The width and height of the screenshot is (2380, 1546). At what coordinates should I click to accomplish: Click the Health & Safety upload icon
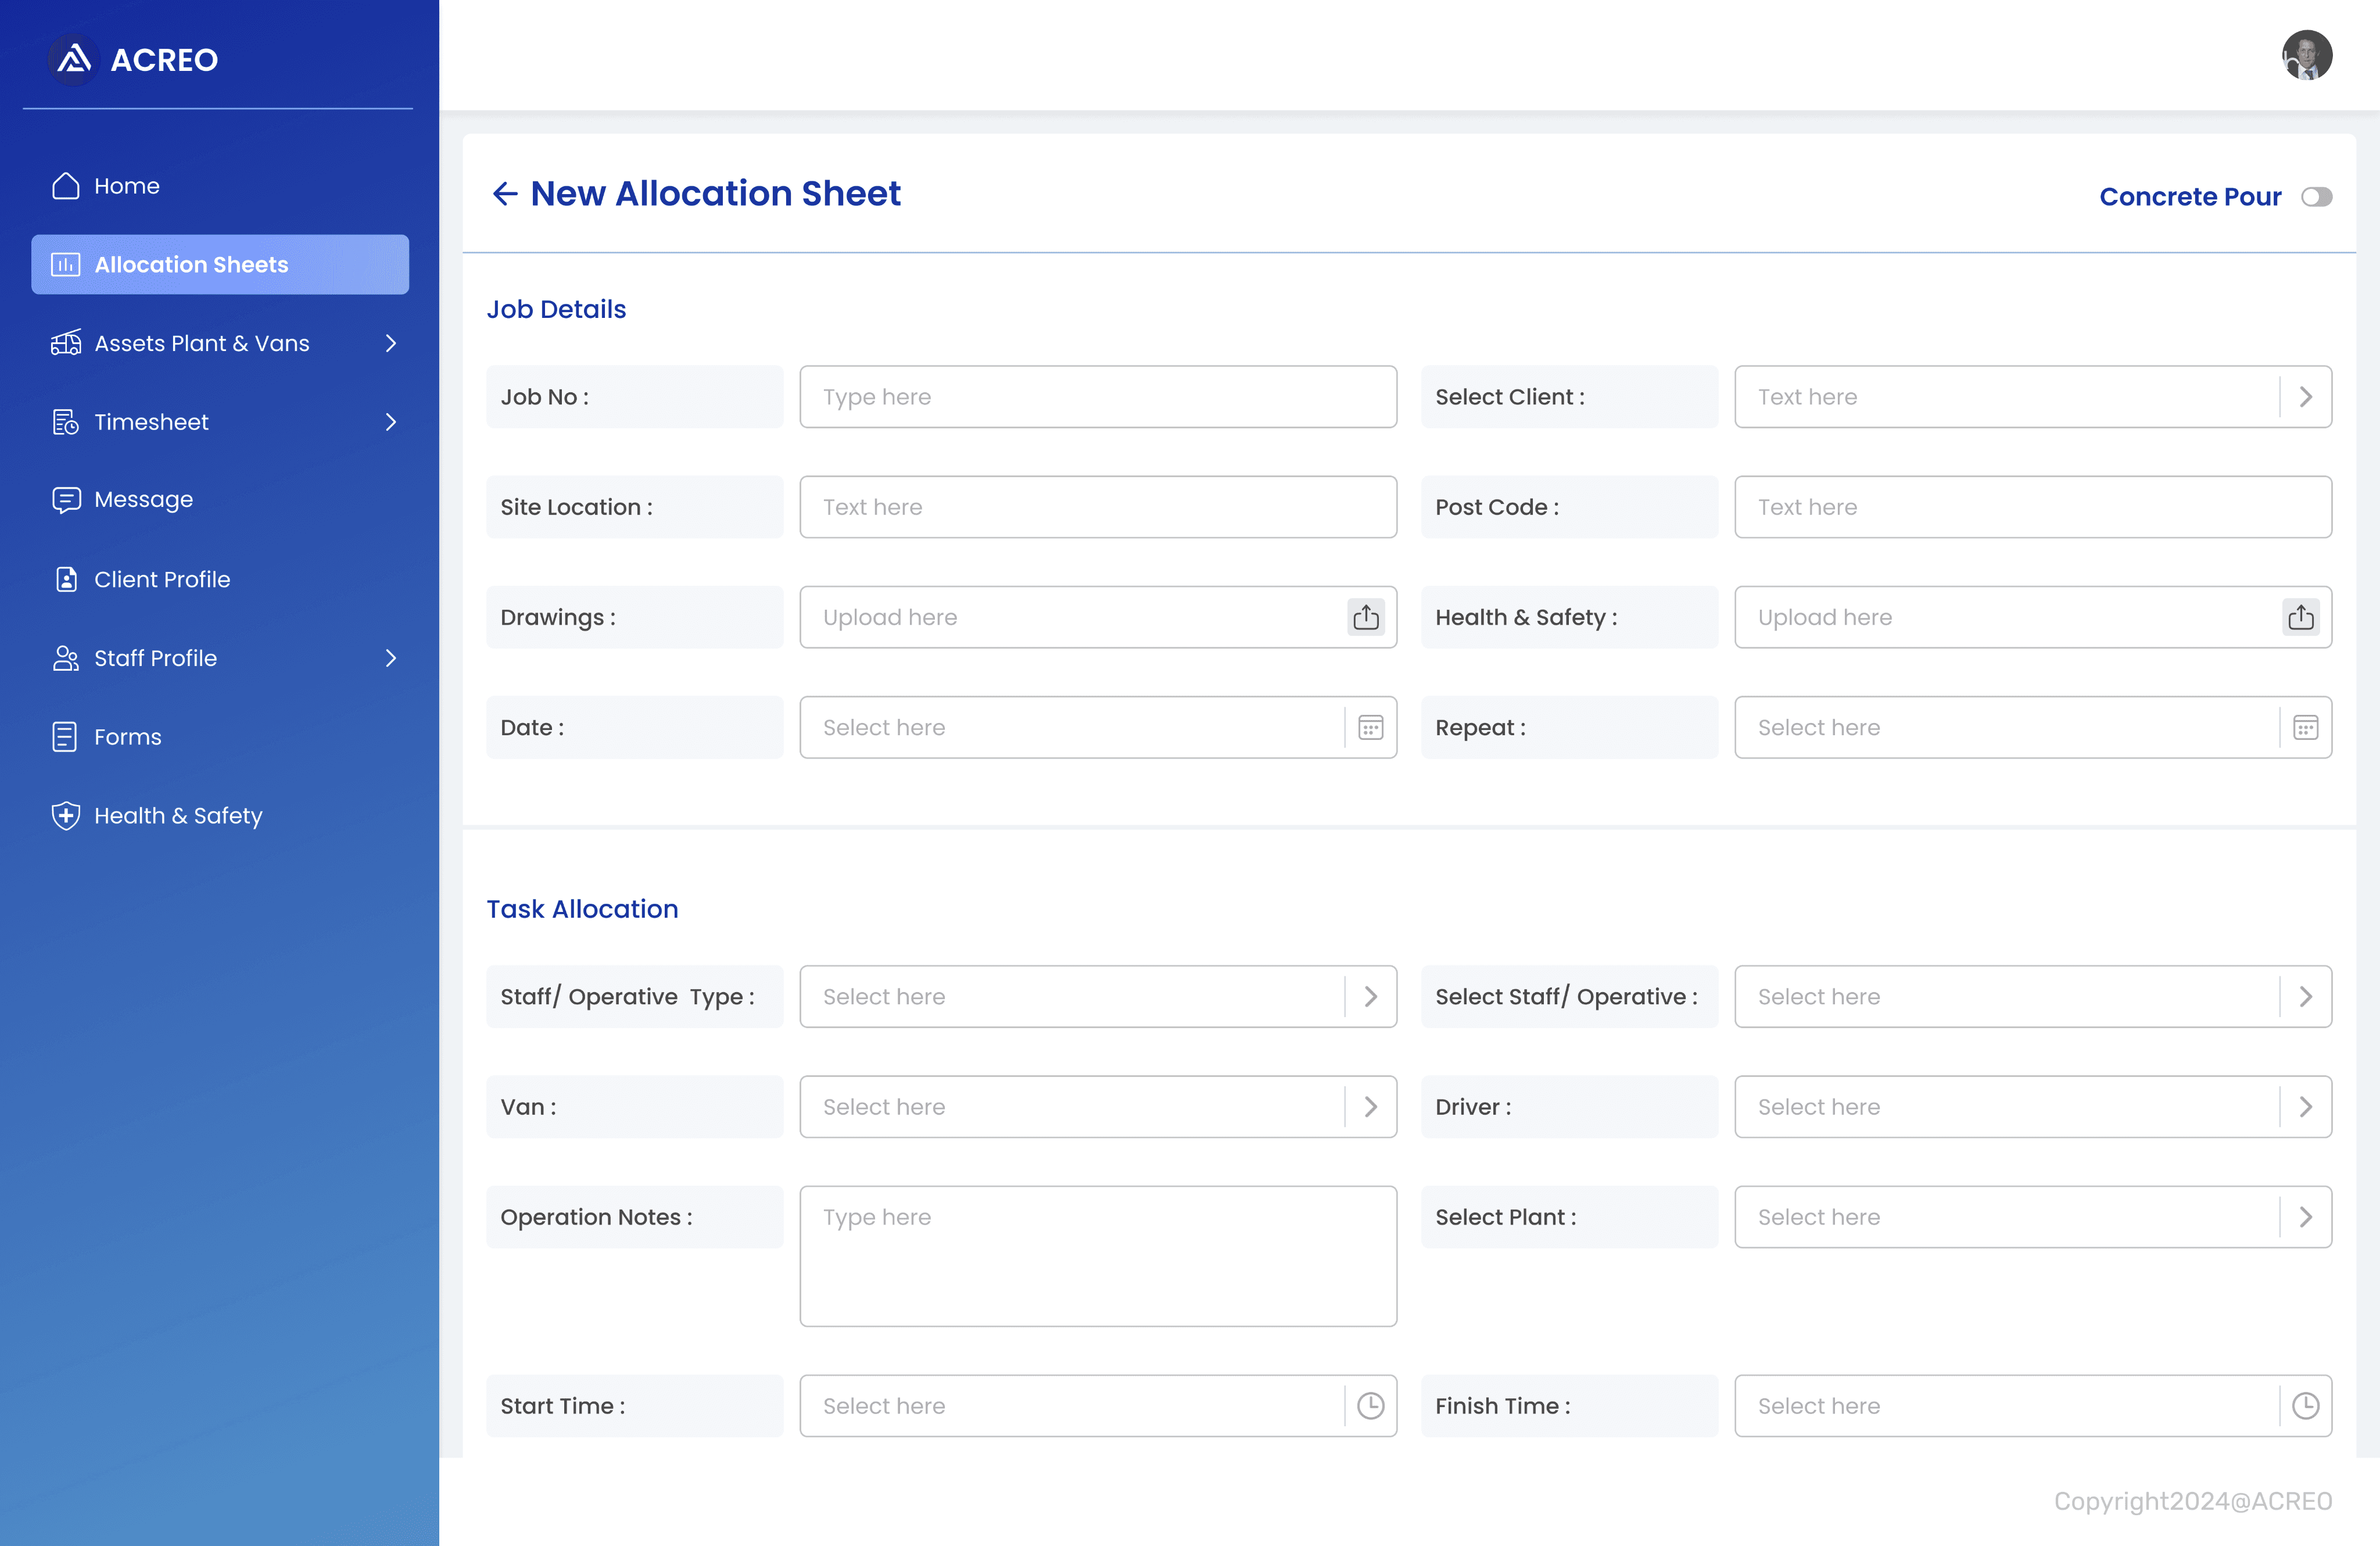[x=2300, y=617]
